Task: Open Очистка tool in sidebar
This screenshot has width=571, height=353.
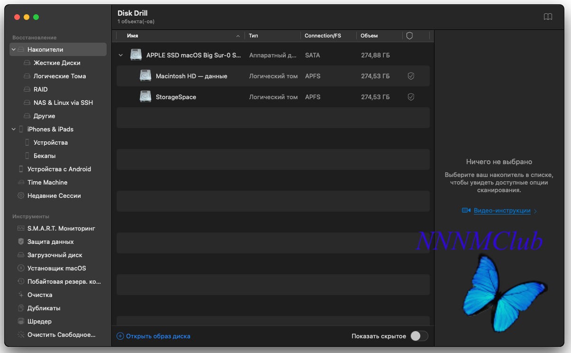Action: tap(40, 295)
